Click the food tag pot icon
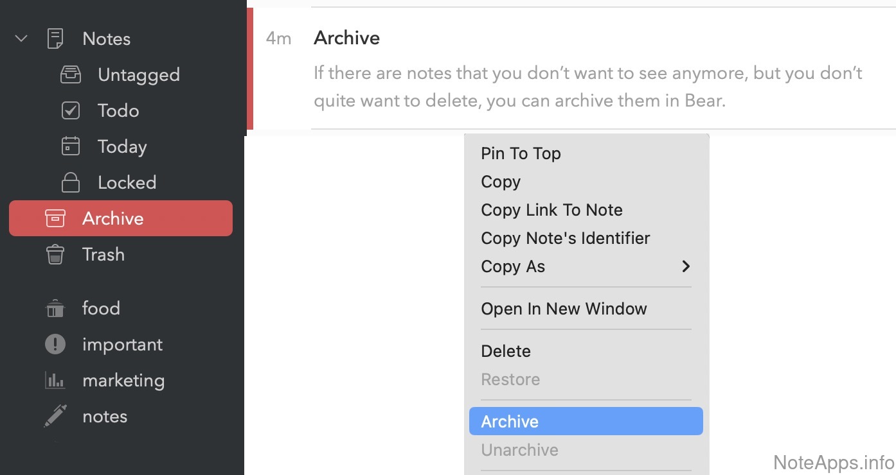The image size is (896, 475). point(55,309)
